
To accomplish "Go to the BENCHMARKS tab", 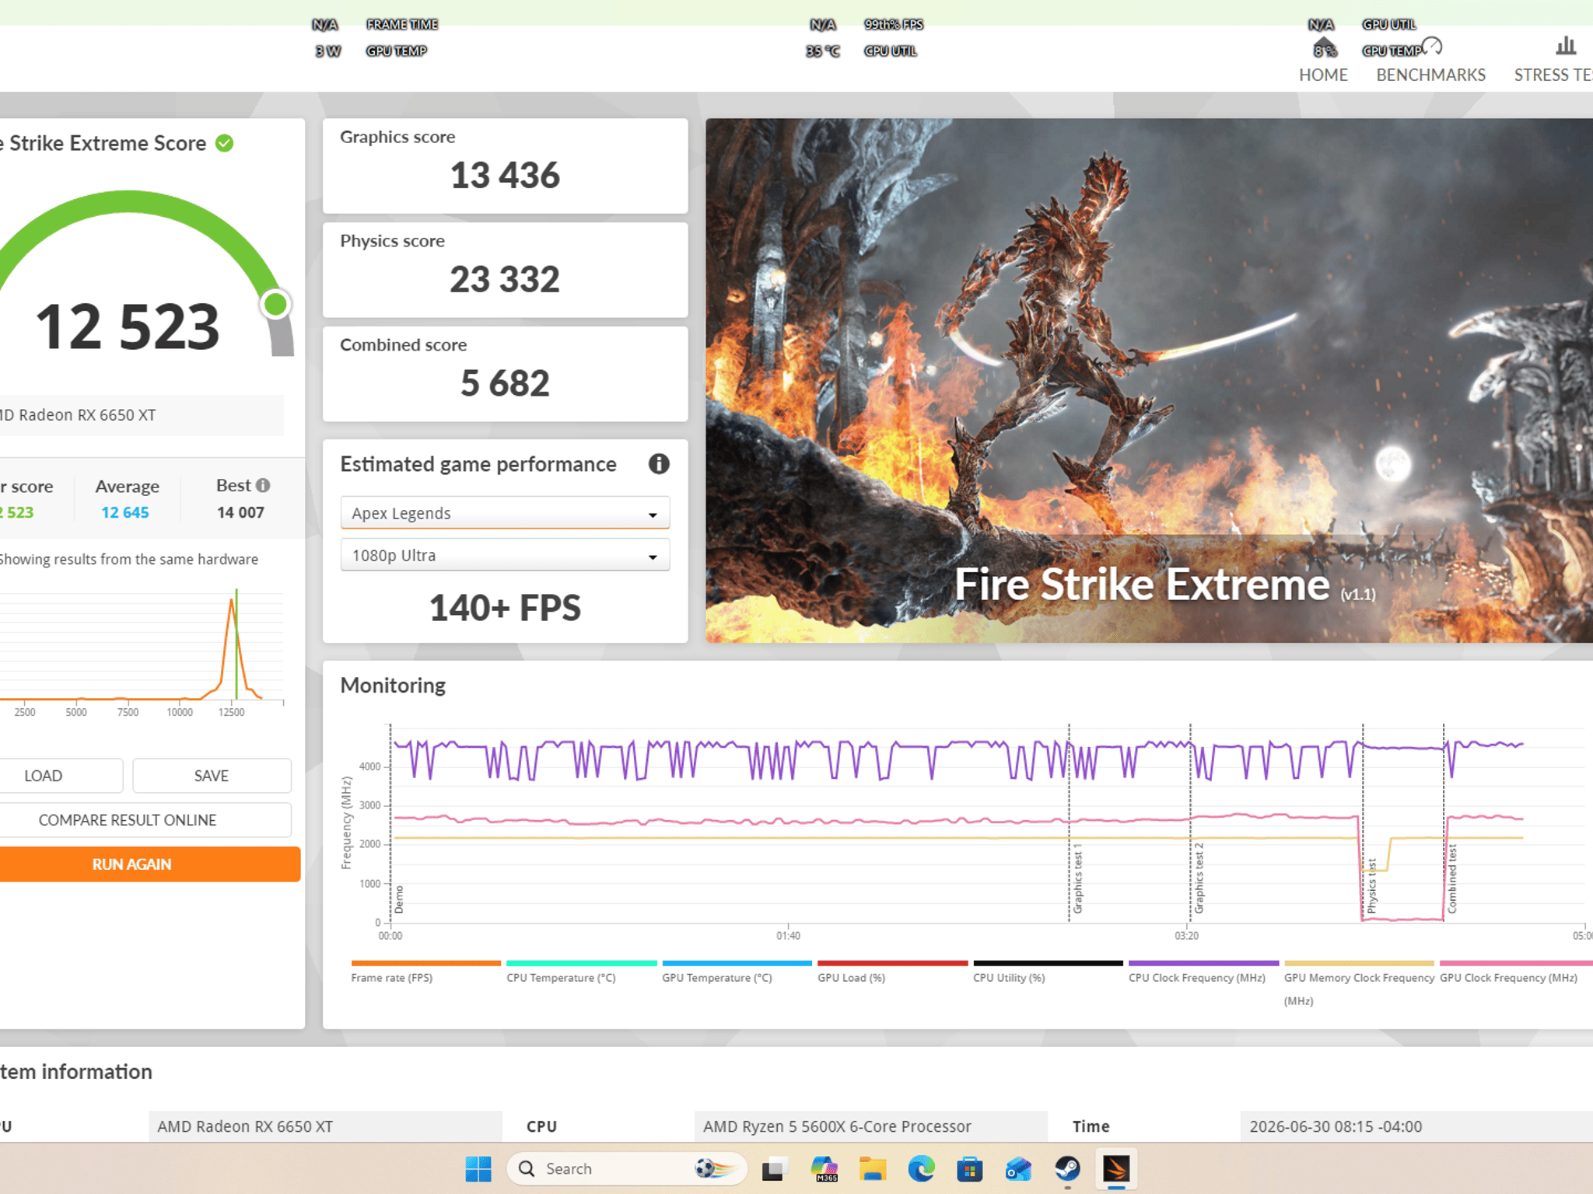I will coord(1430,75).
